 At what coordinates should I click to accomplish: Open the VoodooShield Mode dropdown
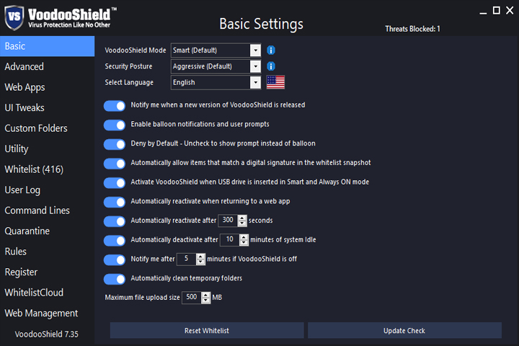255,50
